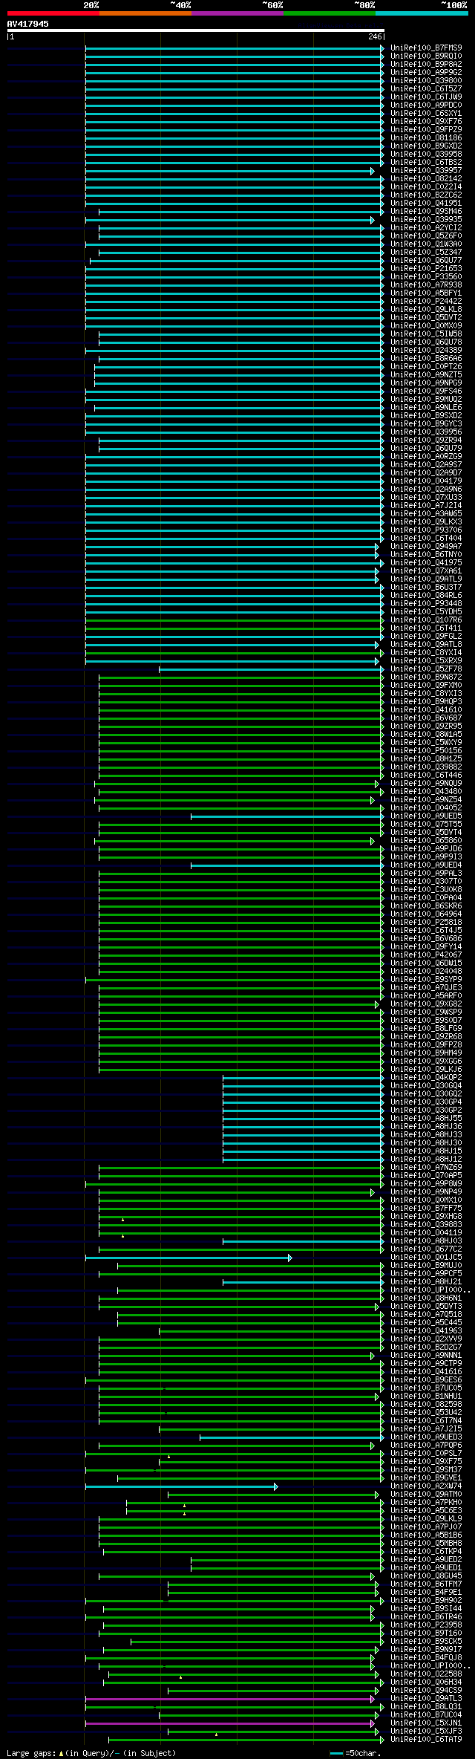This screenshot has width=475, height=1759.
Task: Click the label UniRef100_B4FQJ8
Action: coord(426,1658)
